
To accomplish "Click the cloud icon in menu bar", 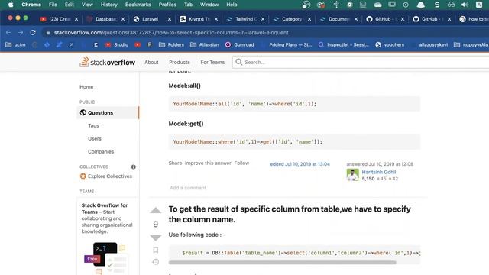I will (x=377, y=5).
